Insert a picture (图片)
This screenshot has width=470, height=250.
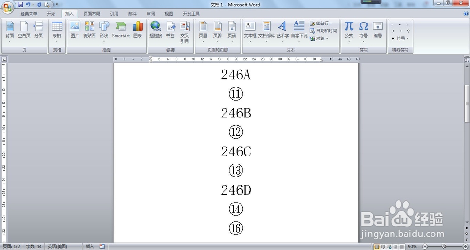pyautogui.click(x=75, y=30)
